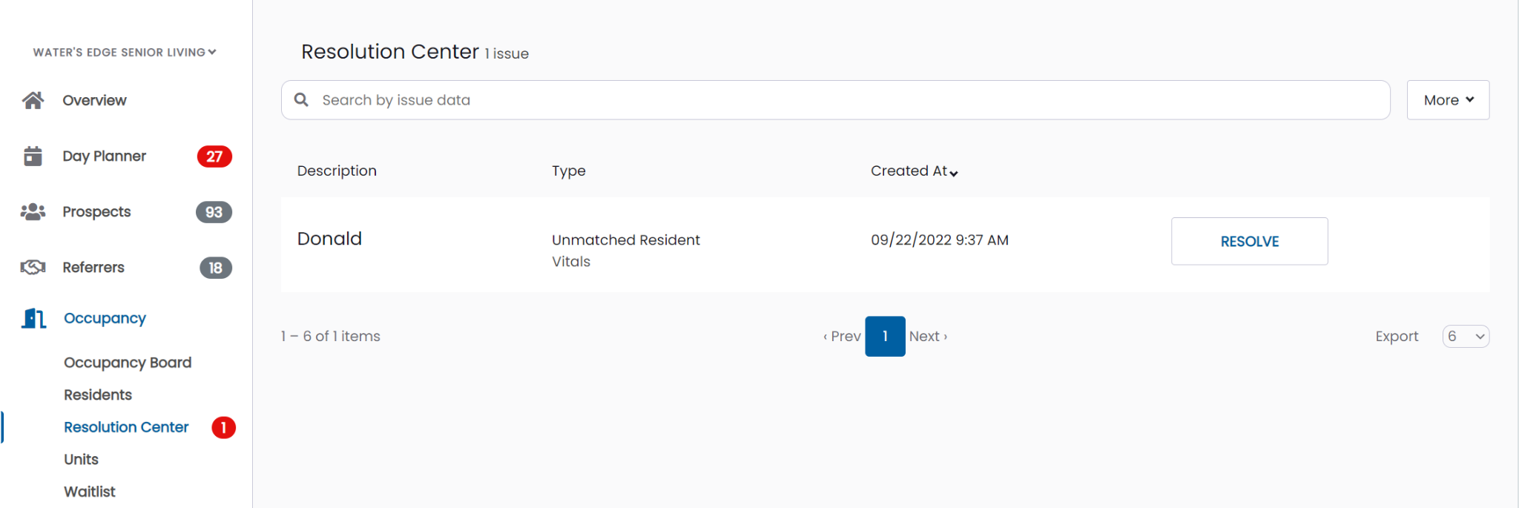
Task: Click the red Resolution Center badge
Action: (223, 428)
